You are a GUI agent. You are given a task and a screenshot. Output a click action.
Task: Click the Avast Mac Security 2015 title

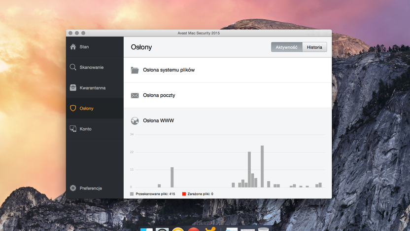coord(199,33)
